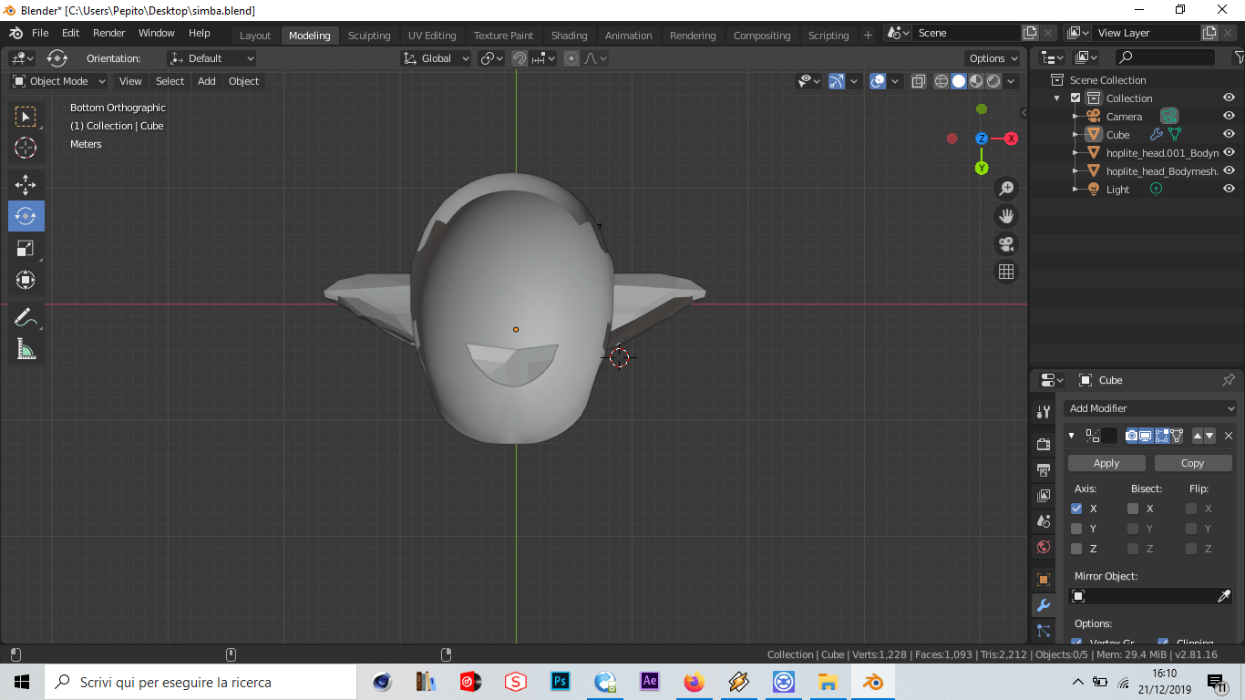Toggle X-ray display in viewport header
Viewport: 1245px width, 700px height.
coord(919,81)
